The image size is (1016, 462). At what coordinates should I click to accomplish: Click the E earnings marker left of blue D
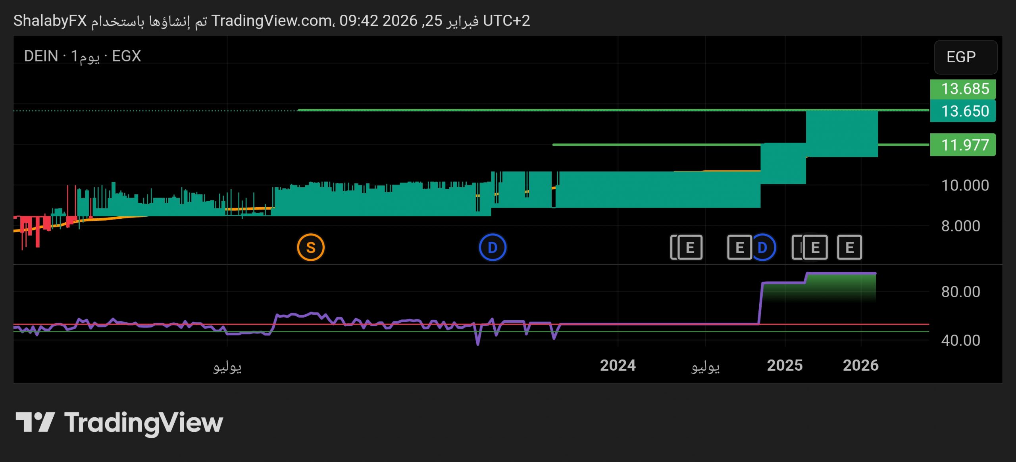739,247
